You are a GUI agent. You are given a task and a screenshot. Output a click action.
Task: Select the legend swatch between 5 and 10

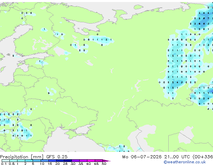(x=37, y=161)
